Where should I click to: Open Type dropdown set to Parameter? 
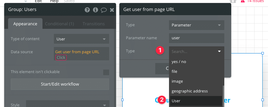pos(197,25)
